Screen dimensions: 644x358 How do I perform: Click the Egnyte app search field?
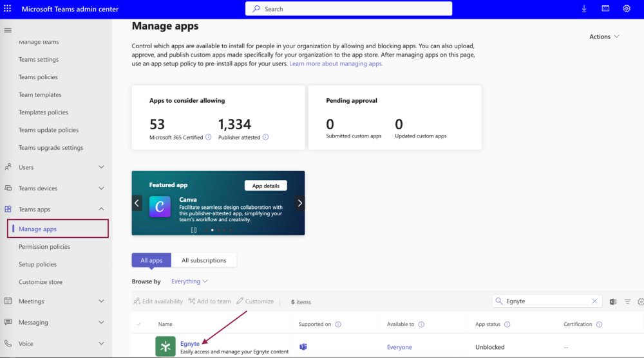click(547, 301)
